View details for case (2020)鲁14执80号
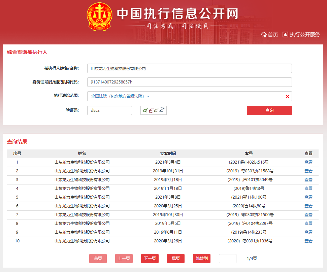Image resolution: width=327 pixels, height=272 pixels. click(308, 206)
